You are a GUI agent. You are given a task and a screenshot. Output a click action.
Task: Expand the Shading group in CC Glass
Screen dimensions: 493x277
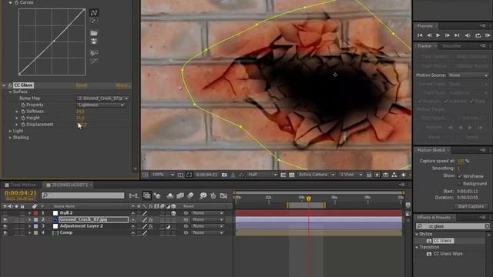[10, 138]
